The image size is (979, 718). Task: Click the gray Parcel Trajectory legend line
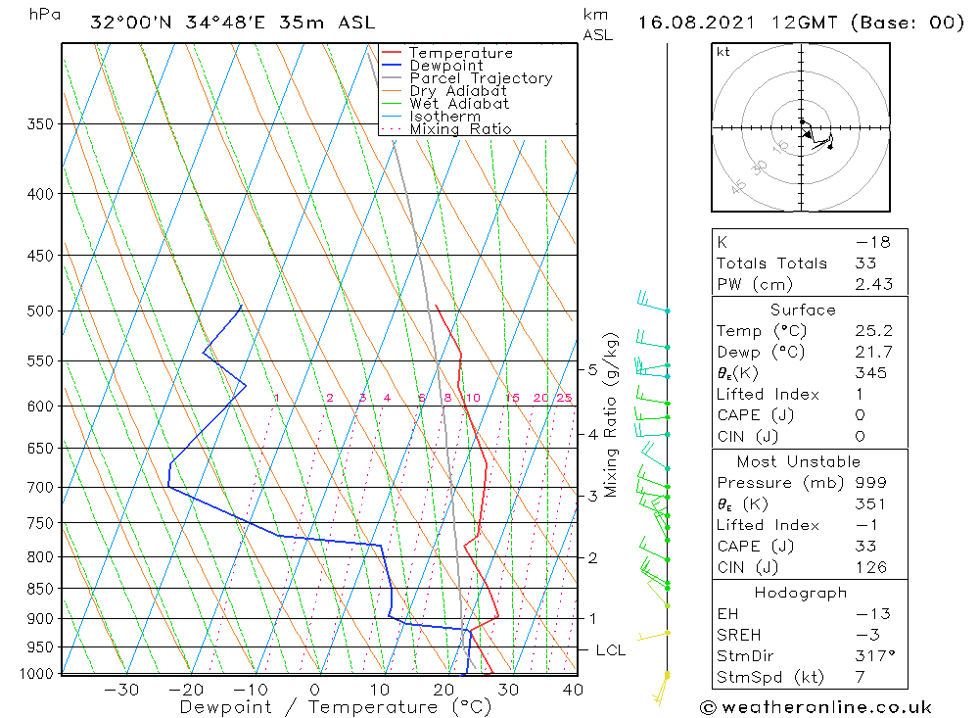[x=391, y=77]
